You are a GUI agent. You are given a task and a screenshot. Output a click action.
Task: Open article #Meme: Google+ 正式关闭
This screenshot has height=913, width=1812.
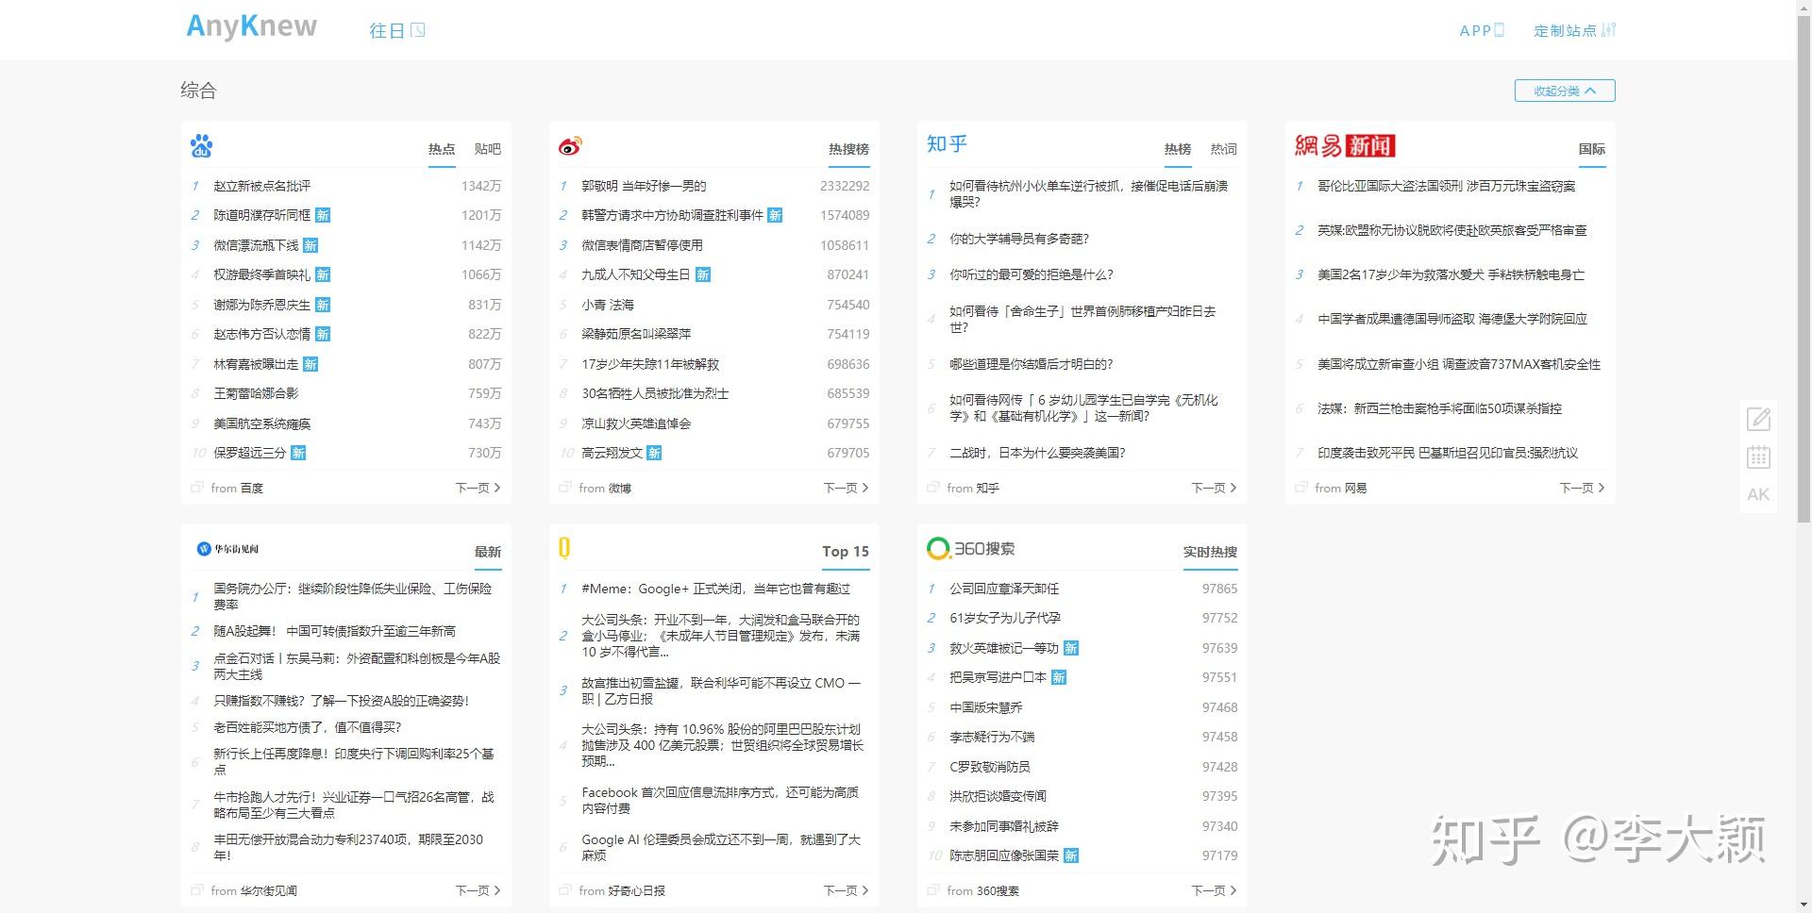tap(715, 589)
